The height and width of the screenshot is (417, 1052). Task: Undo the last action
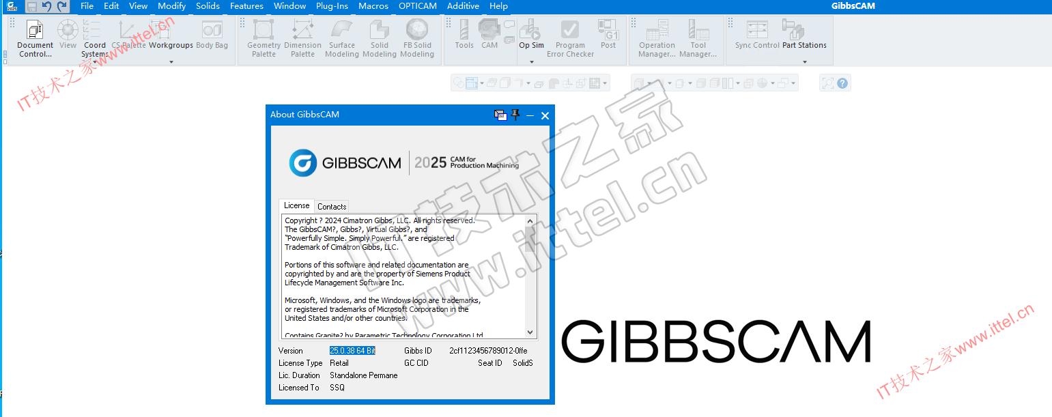(46, 6)
